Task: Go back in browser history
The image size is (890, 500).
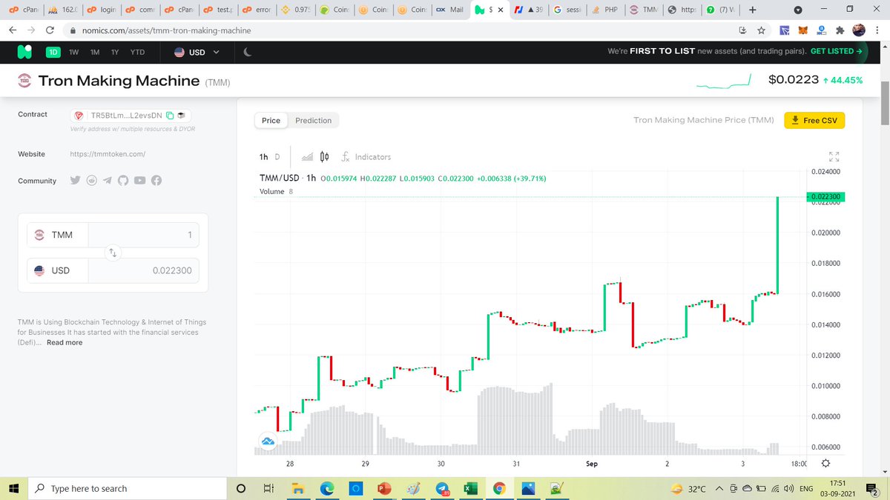Action: [13, 30]
